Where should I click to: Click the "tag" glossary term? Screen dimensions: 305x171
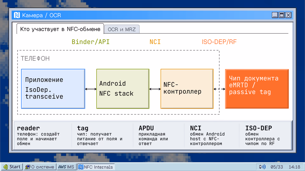[x=83, y=128]
